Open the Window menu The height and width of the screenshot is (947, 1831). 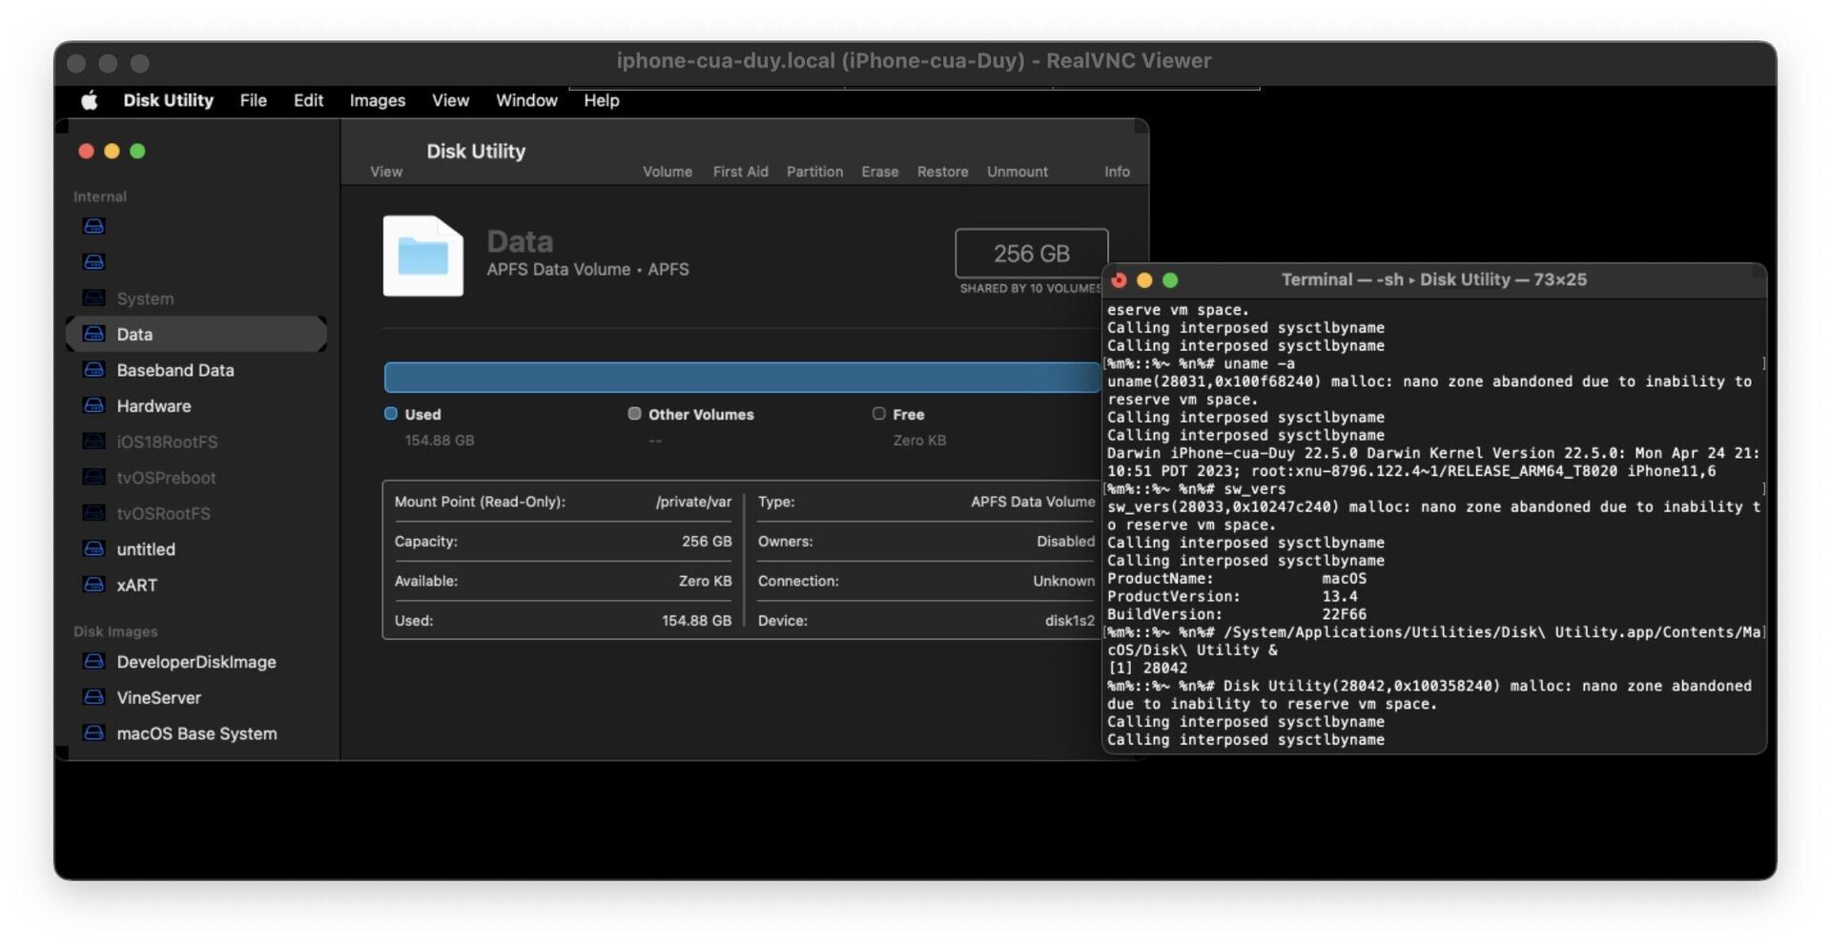525,100
